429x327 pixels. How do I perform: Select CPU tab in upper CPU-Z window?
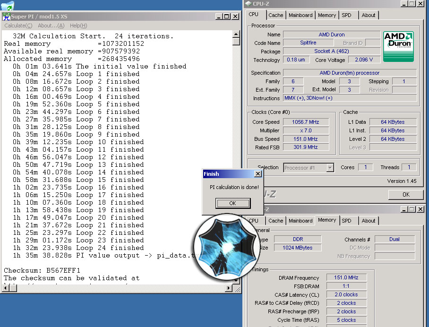coord(254,15)
